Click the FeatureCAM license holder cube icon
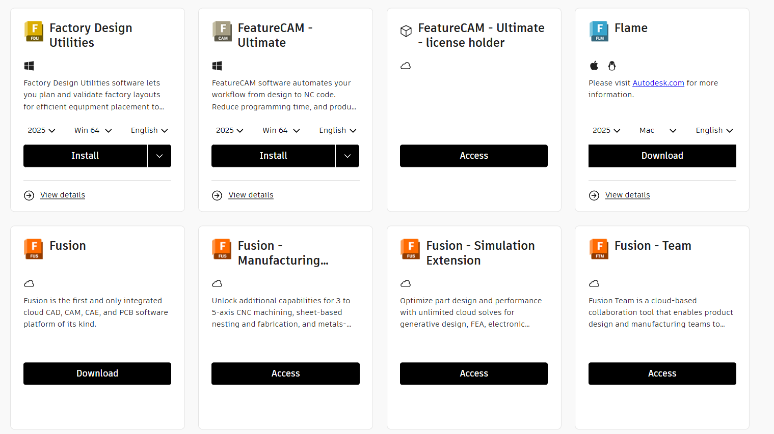Image resolution: width=774 pixels, height=434 pixels. point(406,32)
